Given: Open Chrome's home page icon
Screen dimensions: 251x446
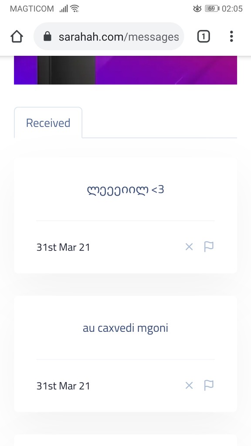Looking at the screenshot, I should pyautogui.click(x=17, y=37).
